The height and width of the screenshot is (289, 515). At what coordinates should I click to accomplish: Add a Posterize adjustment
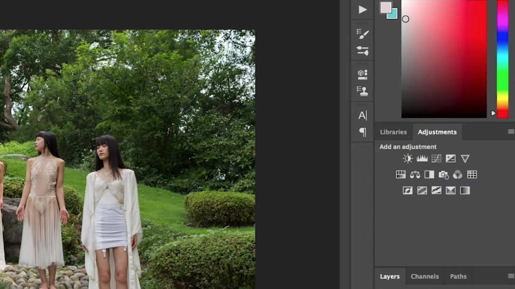click(x=422, y=191)
